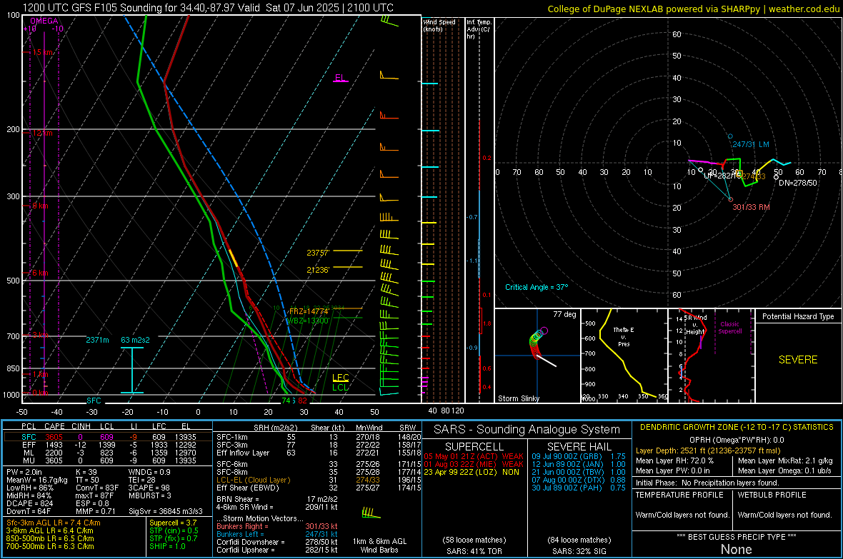The image size is (843, 559).
Task: Click the Bunkers Right = 301/33 kt line
Action: coord(277,526)
